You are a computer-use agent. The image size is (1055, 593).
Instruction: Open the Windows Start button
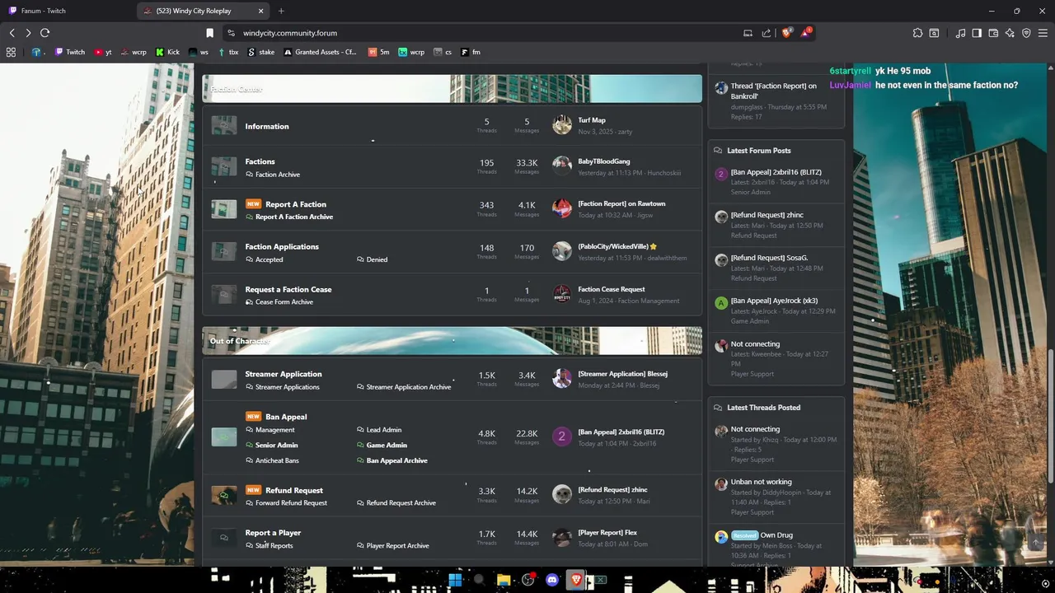[x=454, y=580]
